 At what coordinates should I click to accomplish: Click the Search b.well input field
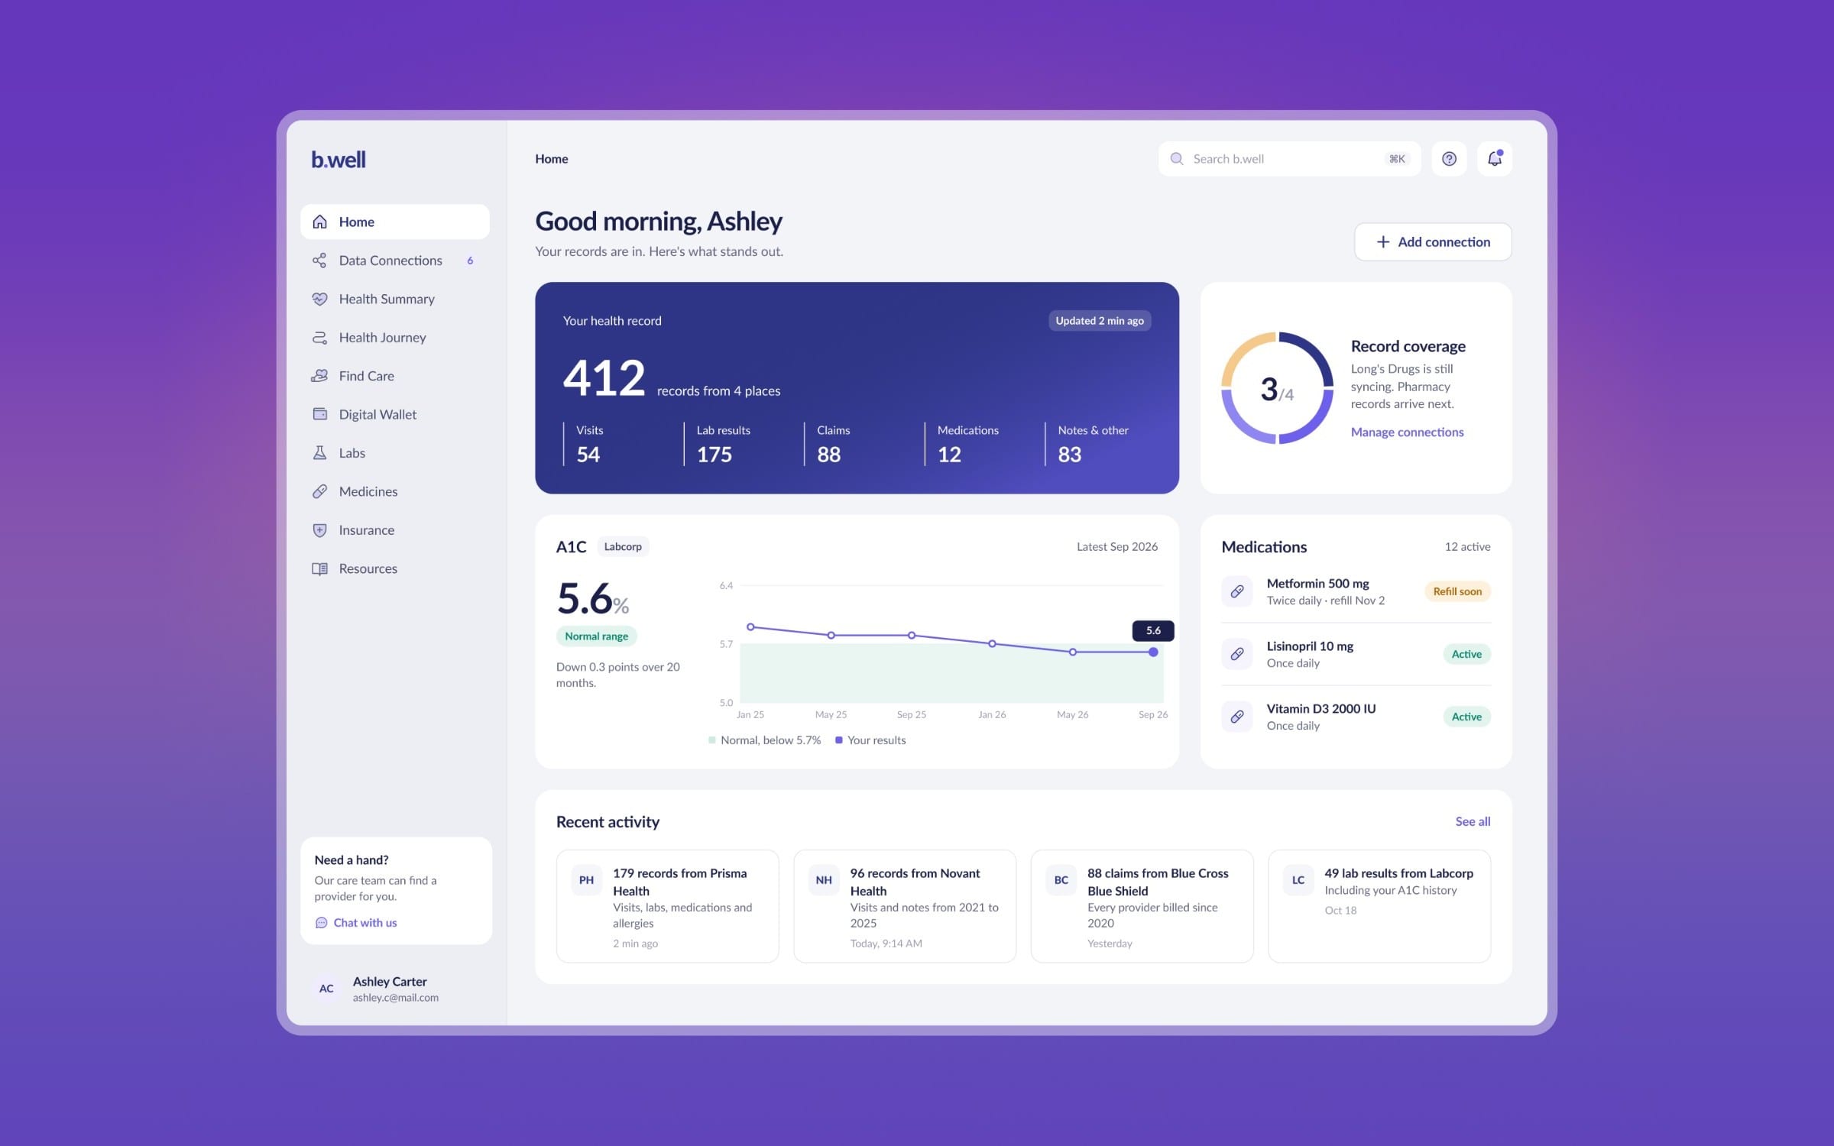1289,159
